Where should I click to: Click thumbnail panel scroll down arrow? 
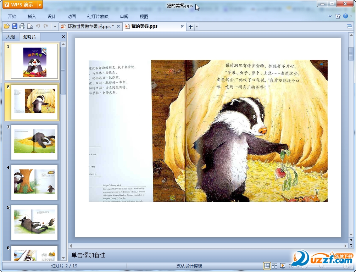63,258
